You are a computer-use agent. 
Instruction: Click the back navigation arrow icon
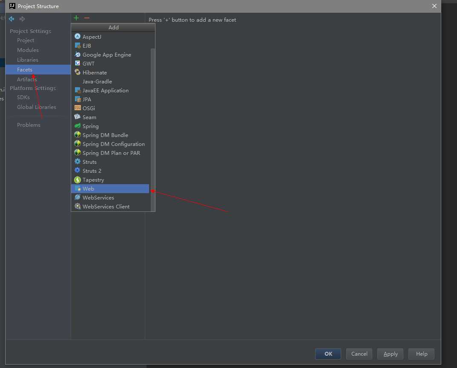point(11,19)
